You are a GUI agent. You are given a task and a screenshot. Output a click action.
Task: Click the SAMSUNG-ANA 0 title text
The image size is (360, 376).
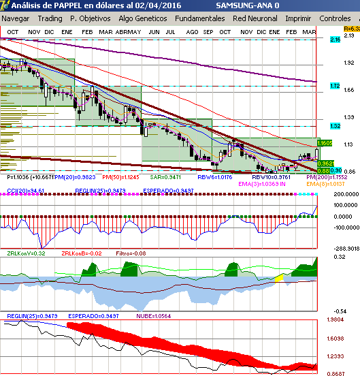tap(248, 5)
